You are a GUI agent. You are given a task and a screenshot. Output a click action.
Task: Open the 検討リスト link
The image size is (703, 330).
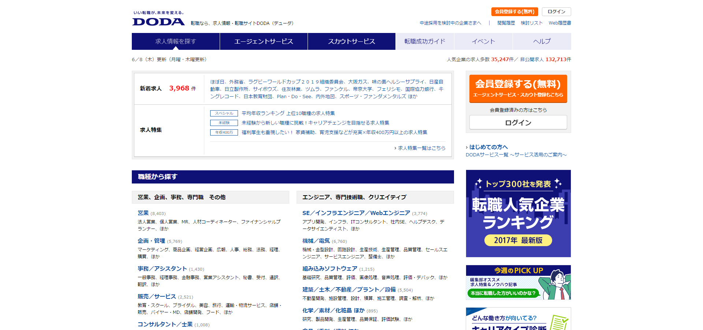tap(532, 22)
